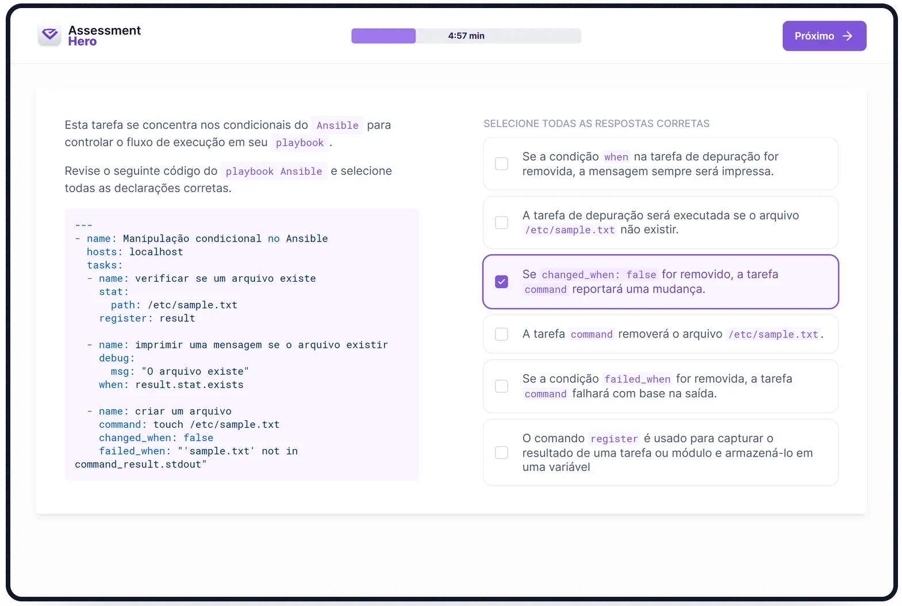The height and width of the screenshot is (606, 902).
Task: Click the text 'reportará uma mudança.'
Action: click(x=639, y=289)
